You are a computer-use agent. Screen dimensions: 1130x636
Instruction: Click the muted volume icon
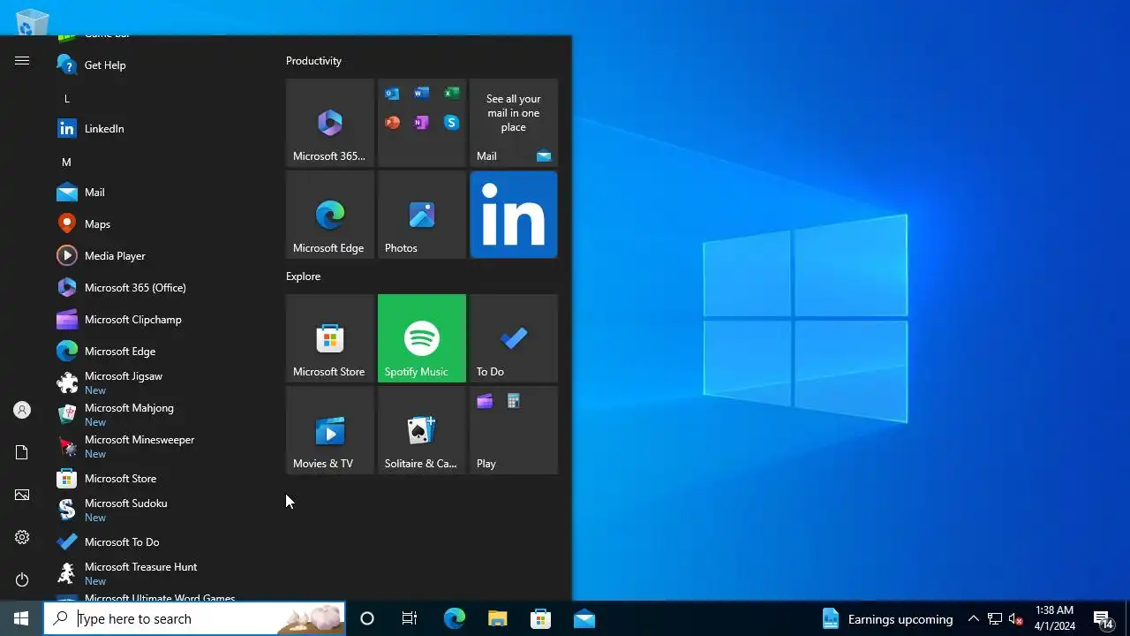point(1015,618)
